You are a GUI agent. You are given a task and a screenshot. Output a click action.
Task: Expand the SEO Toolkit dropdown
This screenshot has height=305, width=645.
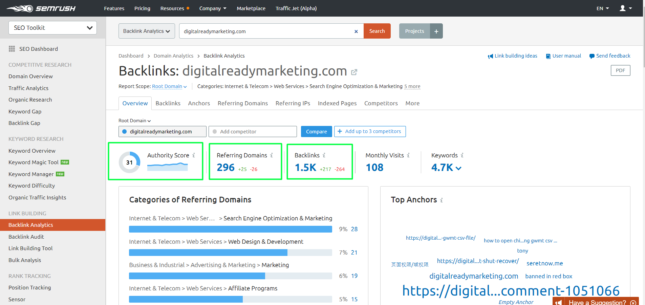pos(52,28)
